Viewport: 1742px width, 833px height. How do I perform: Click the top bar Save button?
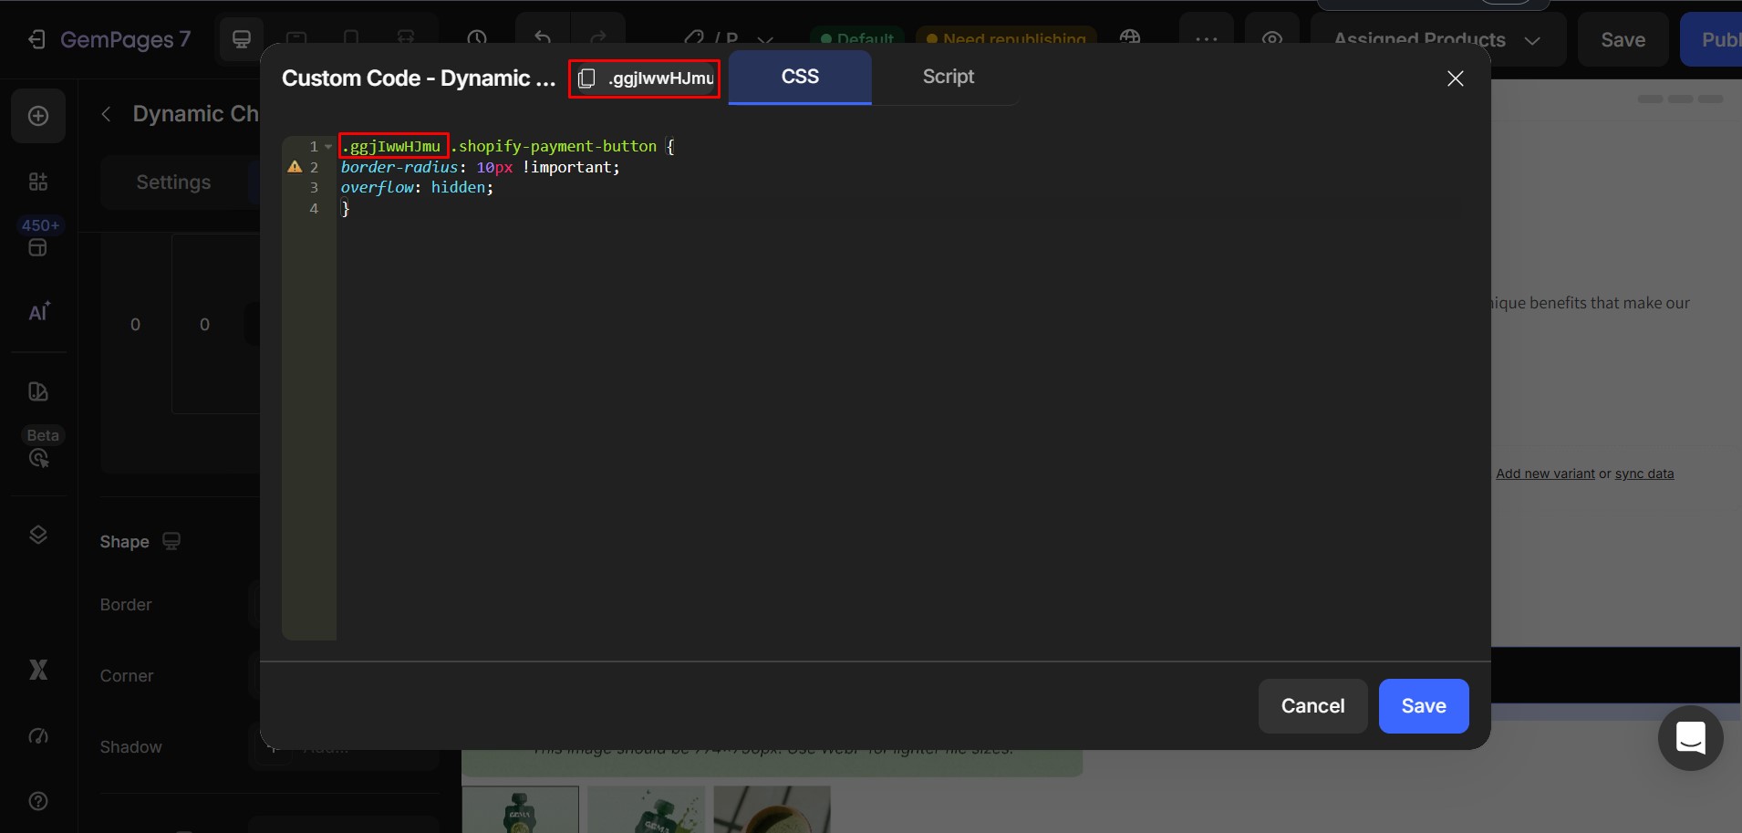pyautogui.click(x=1623, y=39)
